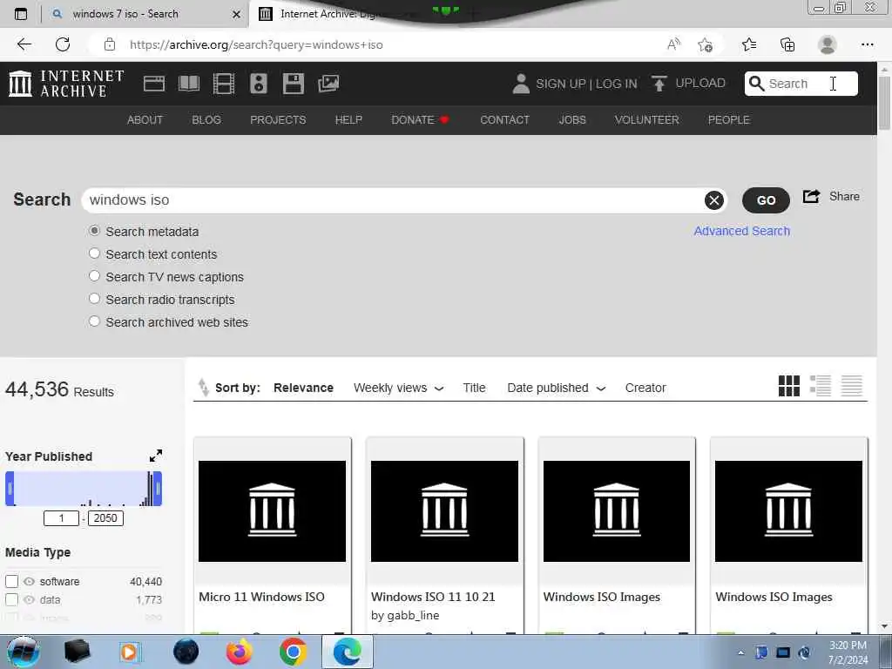Image resolution: width=892 pixels, height=669 pixels.
Task: Select the Search text contents option
Action: (x=94, y=253)
